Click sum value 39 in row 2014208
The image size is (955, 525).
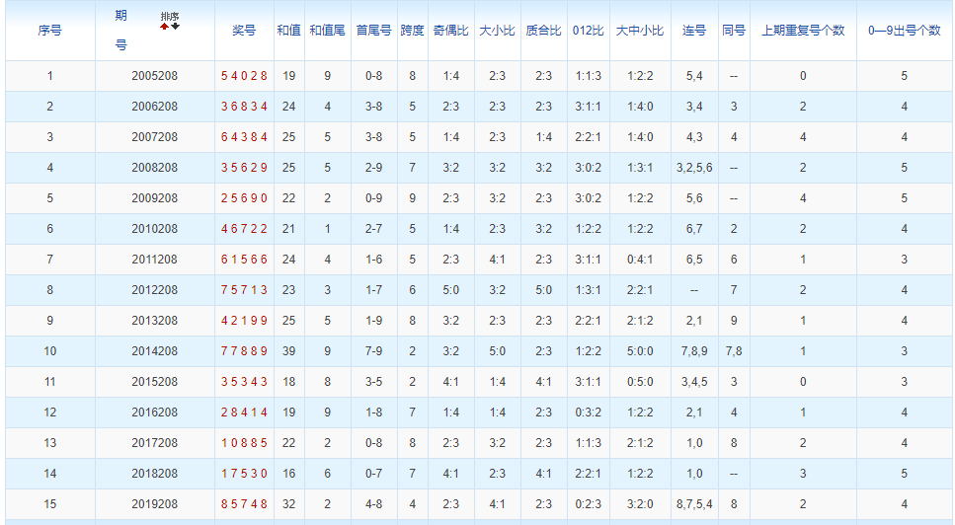pyautogui.click(x=288, y=351)
